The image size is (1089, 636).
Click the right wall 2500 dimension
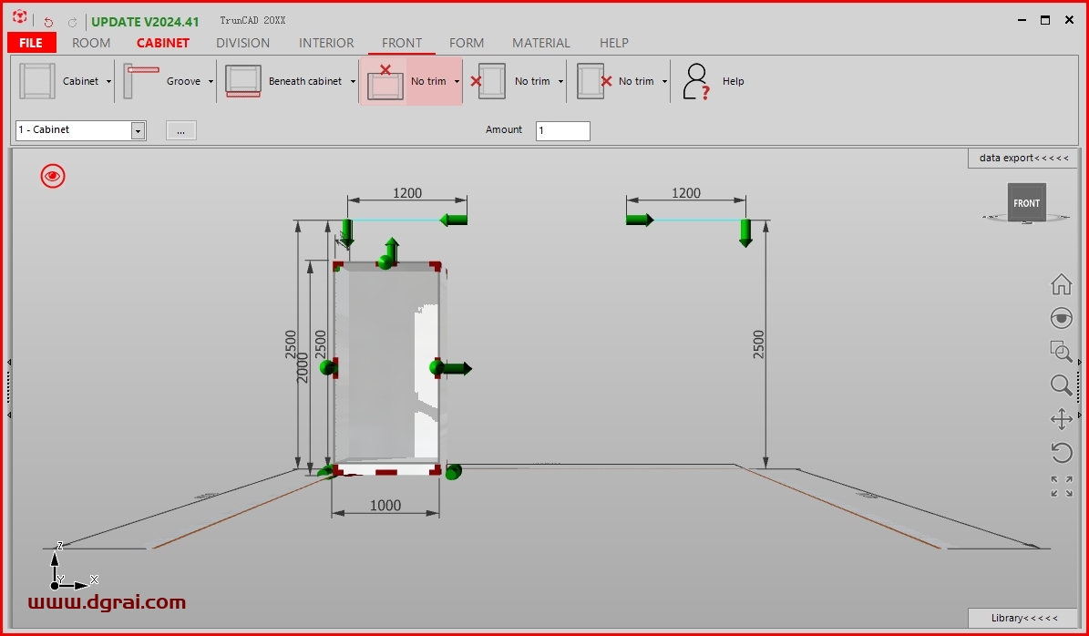(758, 344)
